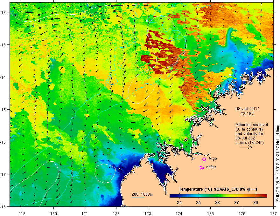Click the magenta Argo circle legend symbol
Screen dimensions: 280x216
pos(204,159)
